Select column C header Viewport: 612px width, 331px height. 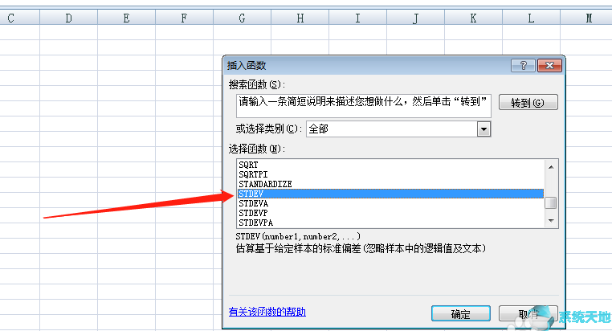point(19,18)
